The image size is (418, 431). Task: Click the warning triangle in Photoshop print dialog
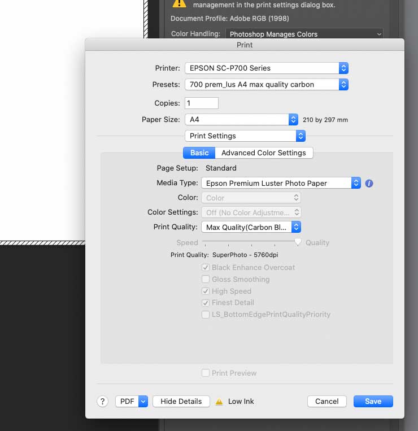(x=179, y=3)
